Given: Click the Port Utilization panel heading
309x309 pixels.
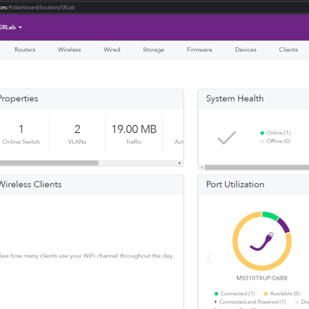Looking at the screenshot, I should (x=235, y=184).
